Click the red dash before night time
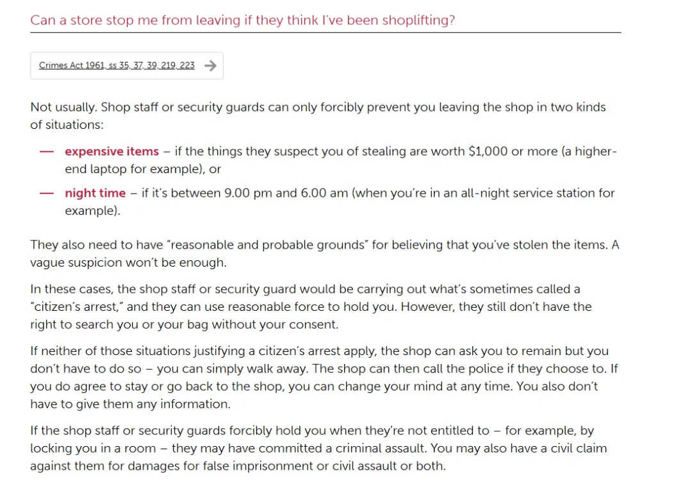Screen dimensions: 692x489 [x=47, y=194]
